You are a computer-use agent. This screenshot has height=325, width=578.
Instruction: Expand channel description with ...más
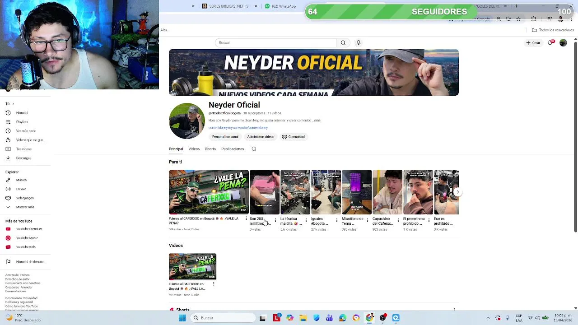pos(317,121)
